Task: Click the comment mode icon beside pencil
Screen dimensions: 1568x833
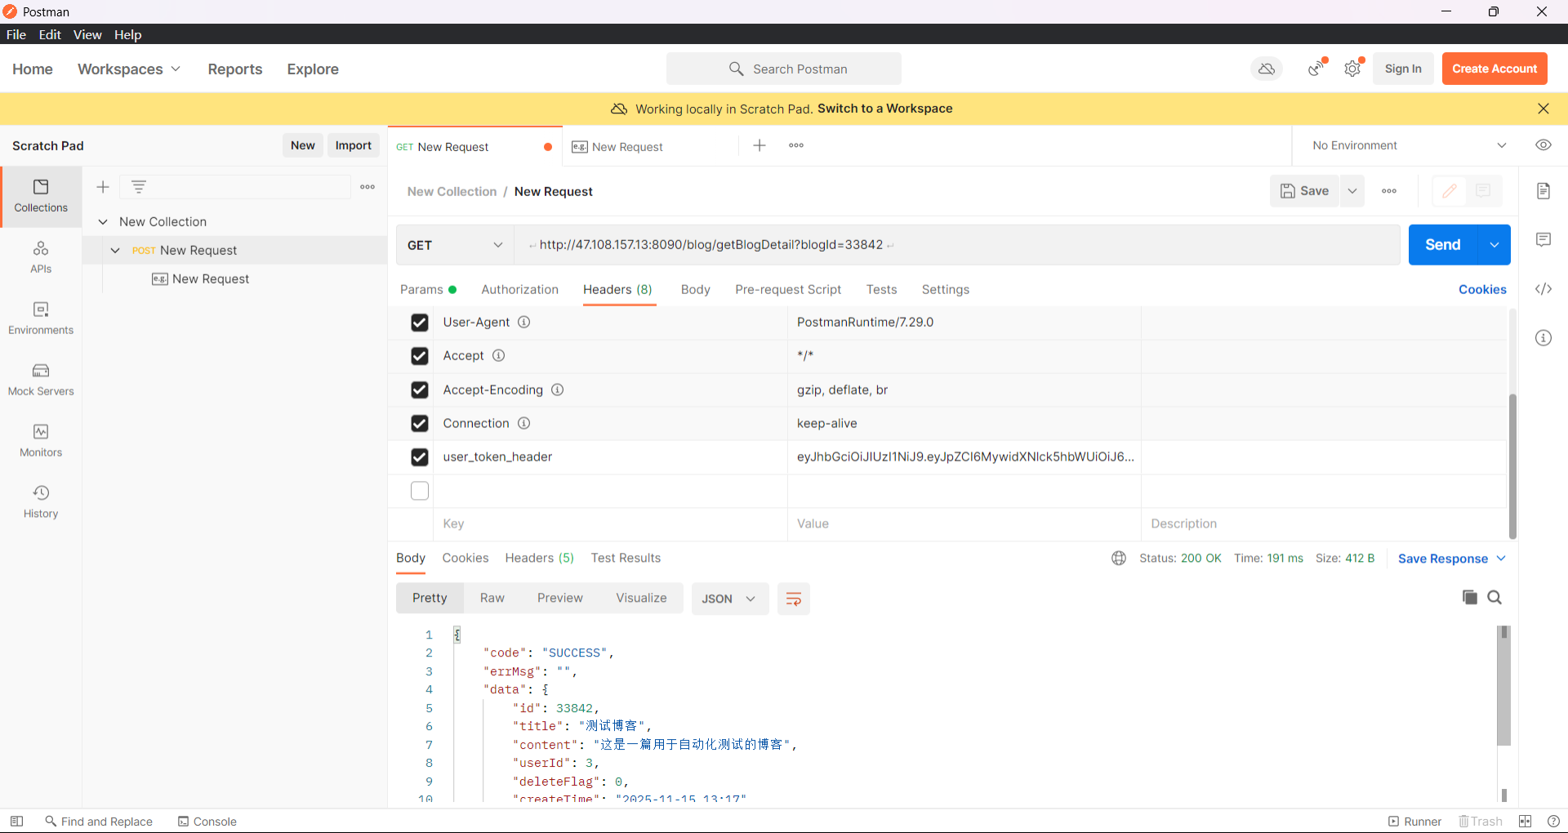Action: [1483, 191]
